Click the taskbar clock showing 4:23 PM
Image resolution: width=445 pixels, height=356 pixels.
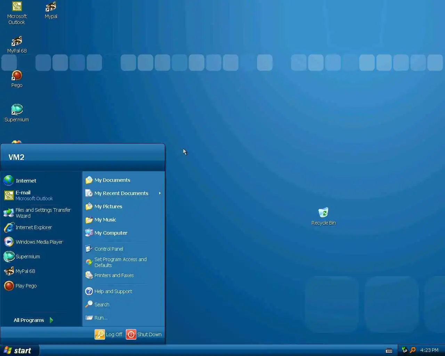coord(429,350)
